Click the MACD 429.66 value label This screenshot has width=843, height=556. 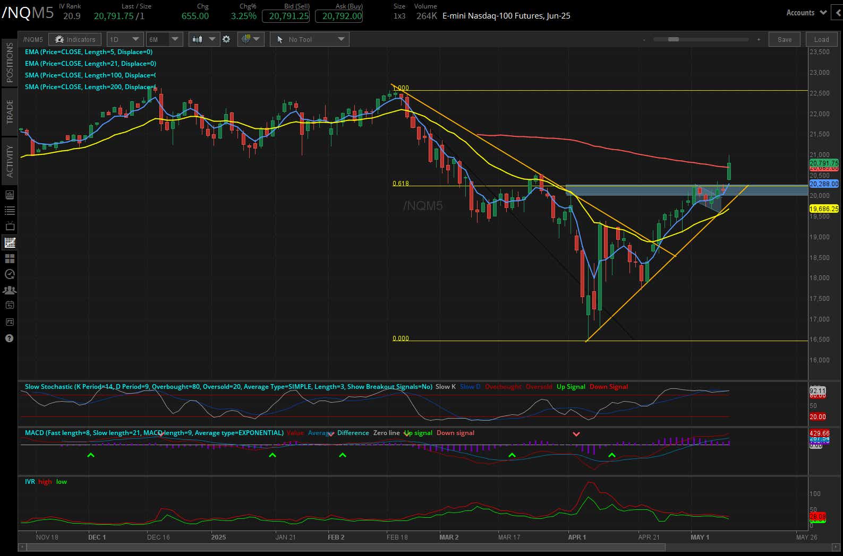click(x=819, y=433)
